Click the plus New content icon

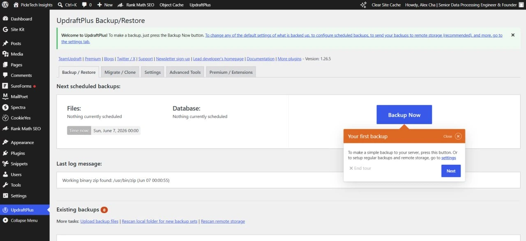click(x=99, y=5)
